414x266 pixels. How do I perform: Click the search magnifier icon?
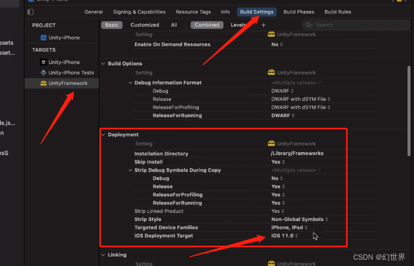(308, 25)
